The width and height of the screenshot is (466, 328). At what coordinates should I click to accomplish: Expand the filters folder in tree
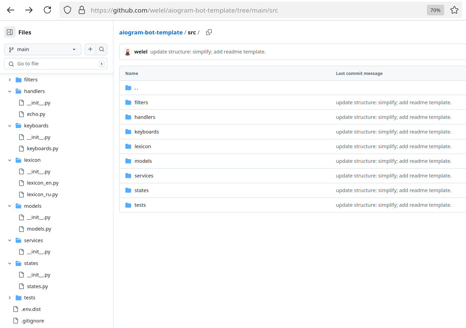[10, 80]
